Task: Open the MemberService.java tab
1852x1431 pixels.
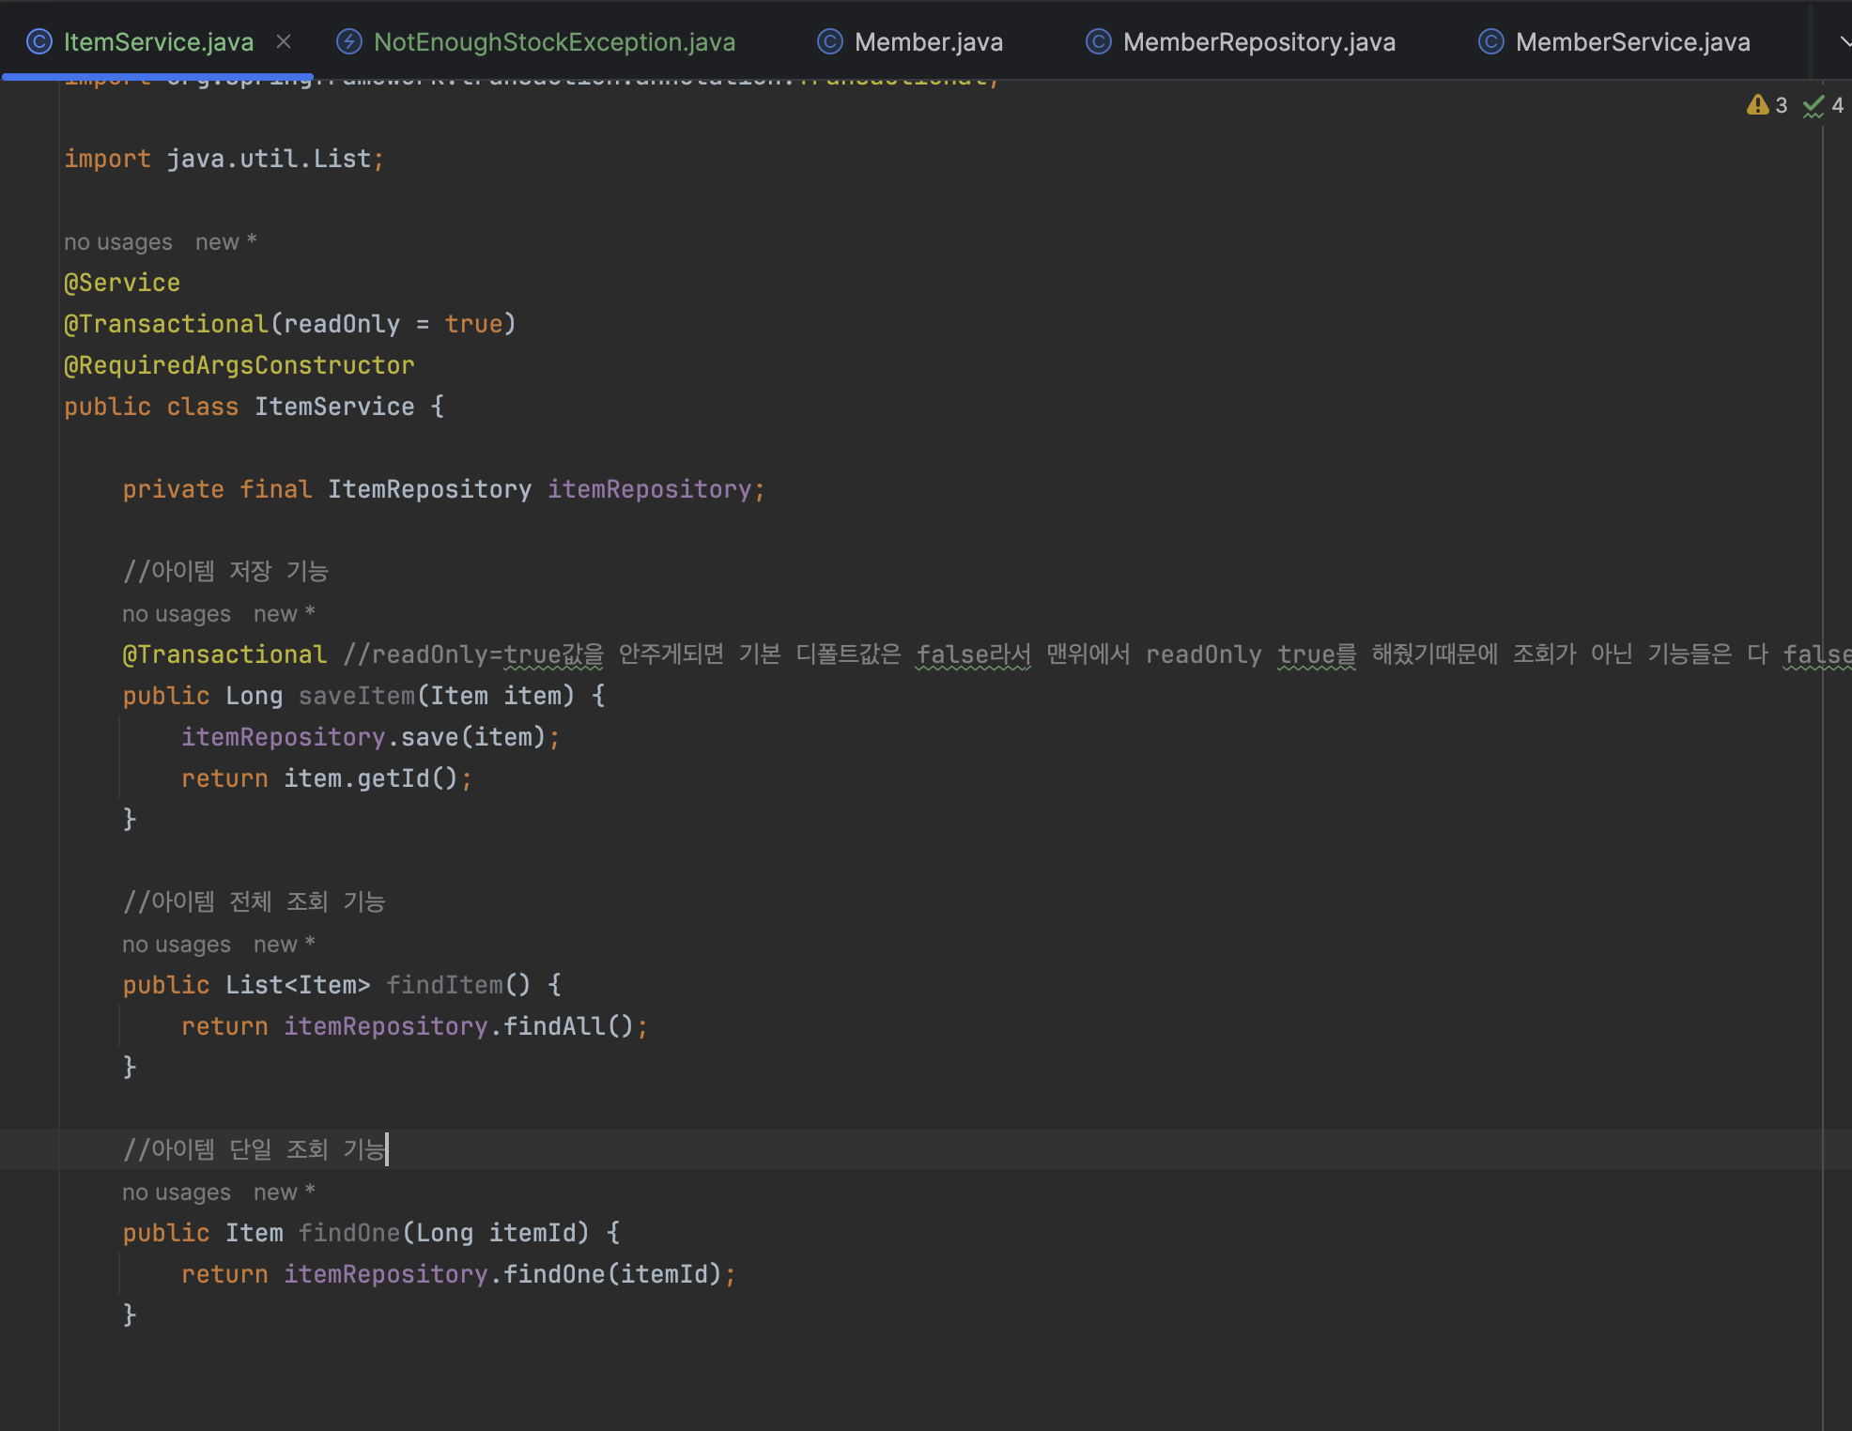Action: click(1632, 42)
